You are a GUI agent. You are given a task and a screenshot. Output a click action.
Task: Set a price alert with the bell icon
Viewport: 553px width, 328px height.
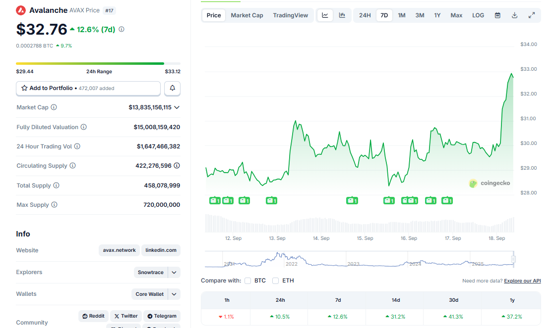(173, 89)
